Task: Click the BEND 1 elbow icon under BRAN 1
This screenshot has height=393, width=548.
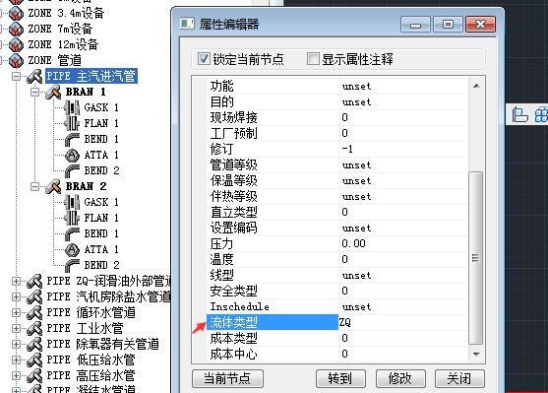Action: 72,139
